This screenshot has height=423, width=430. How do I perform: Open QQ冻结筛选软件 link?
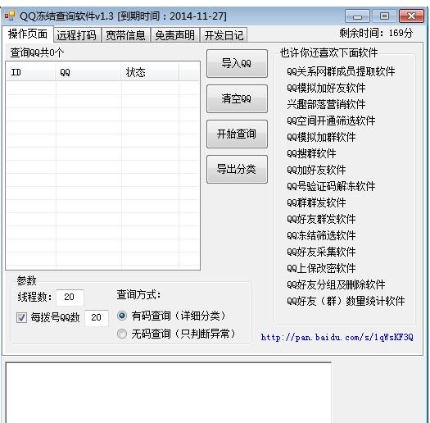coord(321,235)
